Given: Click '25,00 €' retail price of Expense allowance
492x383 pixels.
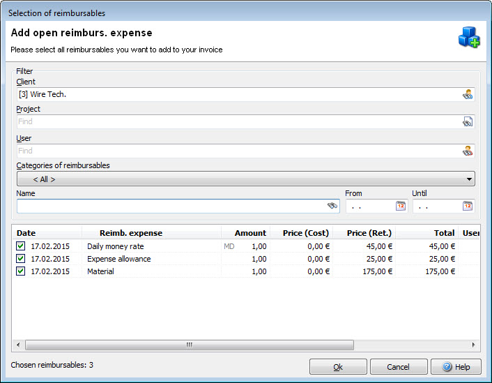Looking at the screenshot, I should pyautogui.click(x=379, y=259).
